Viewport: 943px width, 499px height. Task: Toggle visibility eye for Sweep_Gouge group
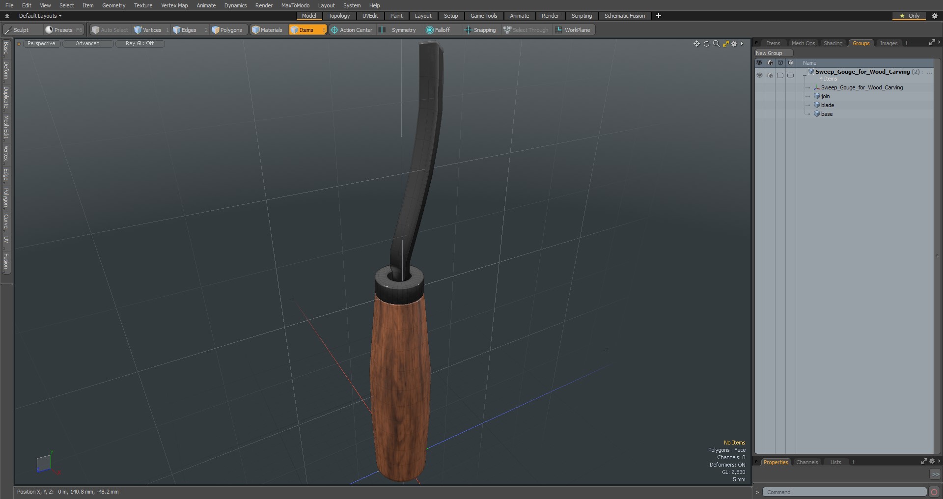point(760,76)
